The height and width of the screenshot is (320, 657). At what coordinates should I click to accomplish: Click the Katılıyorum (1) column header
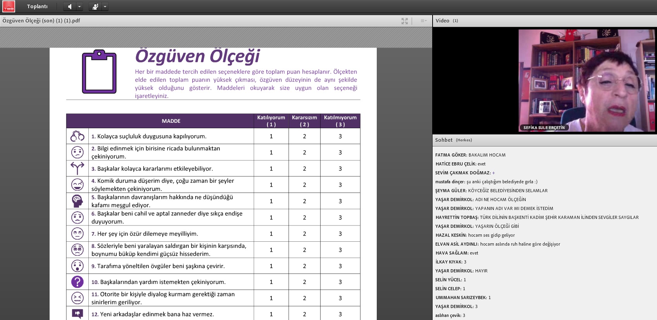(271, 121)
